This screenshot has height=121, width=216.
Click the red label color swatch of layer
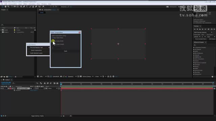point(10,88)
